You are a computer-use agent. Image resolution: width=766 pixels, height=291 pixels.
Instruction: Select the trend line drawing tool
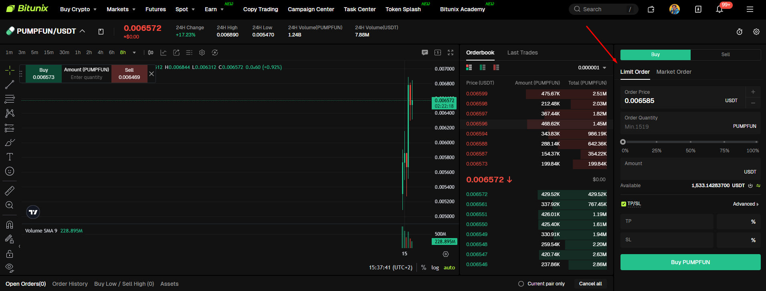(x=10, y=85)
